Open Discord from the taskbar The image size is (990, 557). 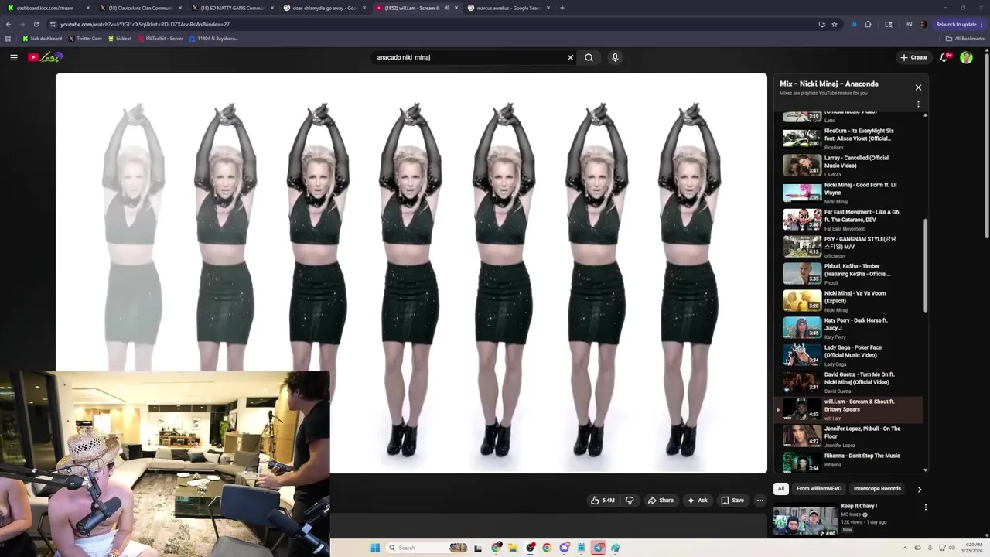click(565, 548)
